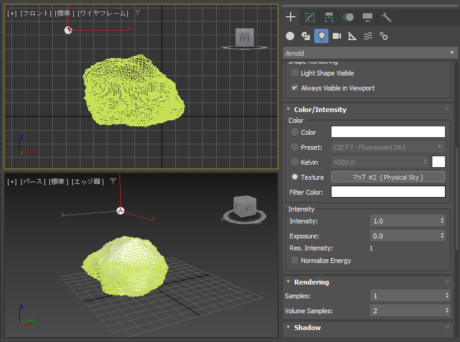Image resolution: width=460 pixels, height=342 pixels.
Task: Open the Arnold light type dropdown
Action: (x=370, y=53)
